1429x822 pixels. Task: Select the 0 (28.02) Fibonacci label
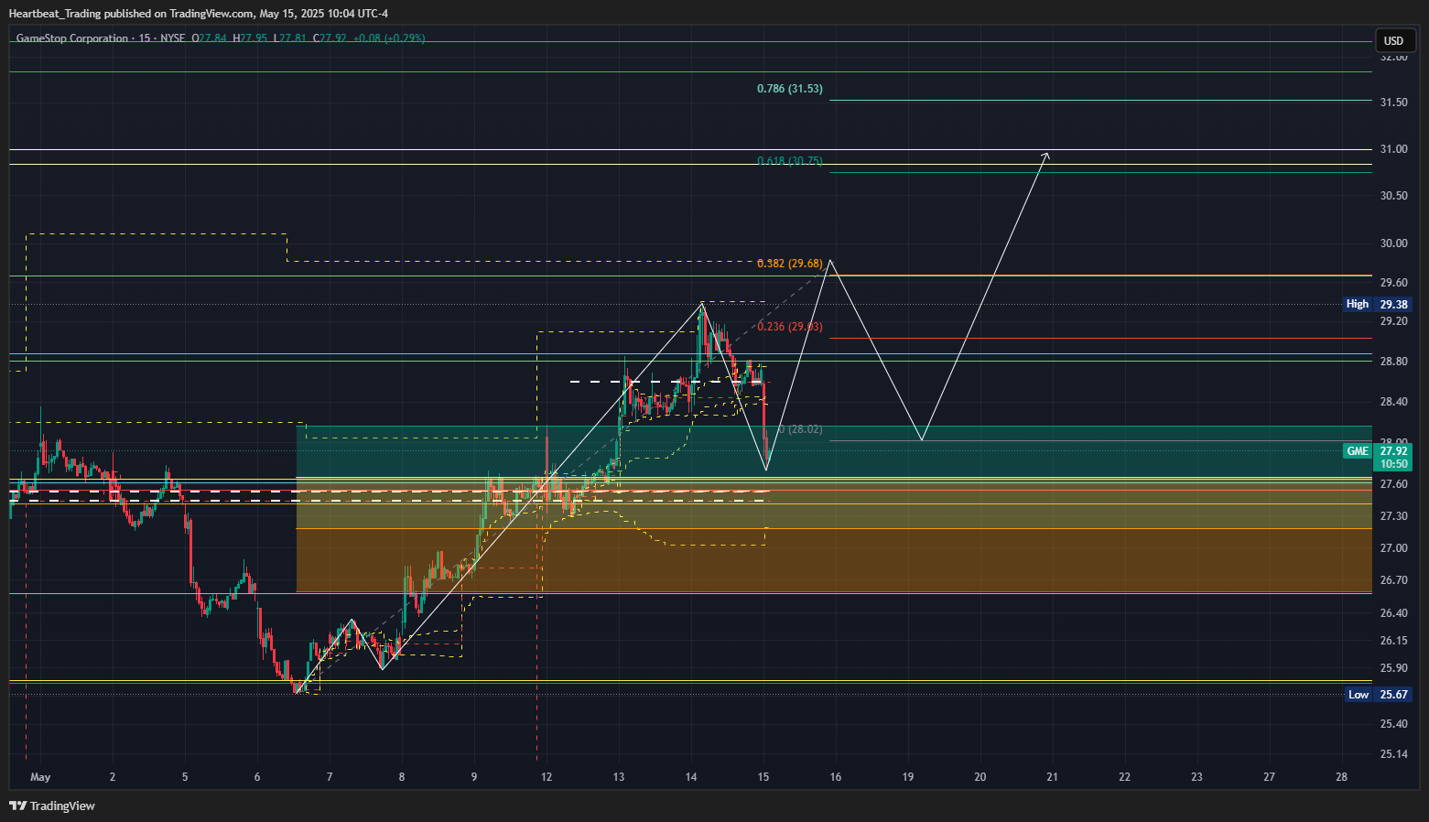799,429
